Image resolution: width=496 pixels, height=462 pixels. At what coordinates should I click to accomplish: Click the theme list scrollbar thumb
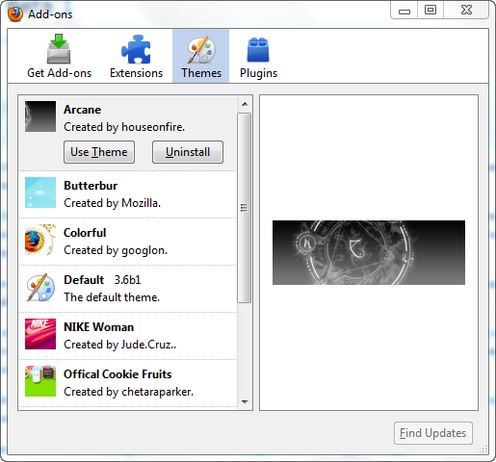(245, 208)
